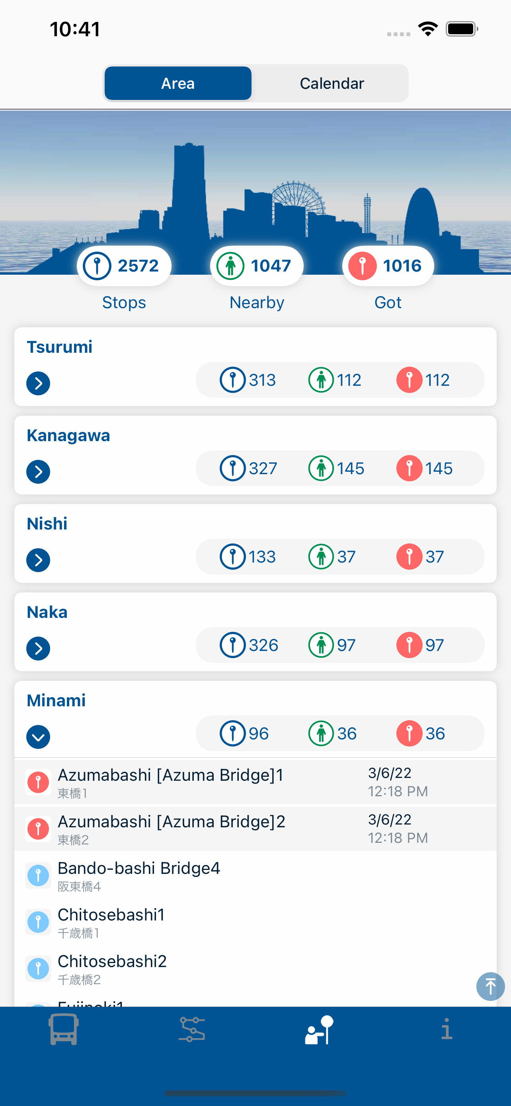Open the bus tab in bottom bar

coord(64,1029)
